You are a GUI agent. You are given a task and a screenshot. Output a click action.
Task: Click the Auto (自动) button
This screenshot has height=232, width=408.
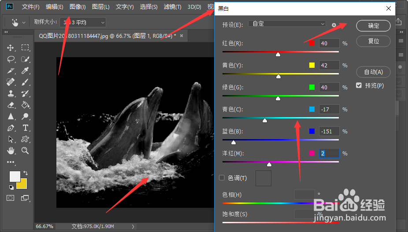[x=373, y=72]
